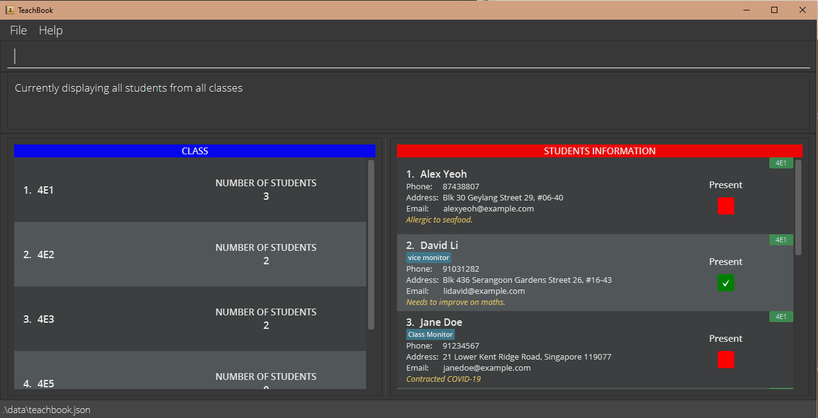This screenshot has width=818, height=418.
Task: Toggle David Li's green Present checkbox
Action: point(726,283)
